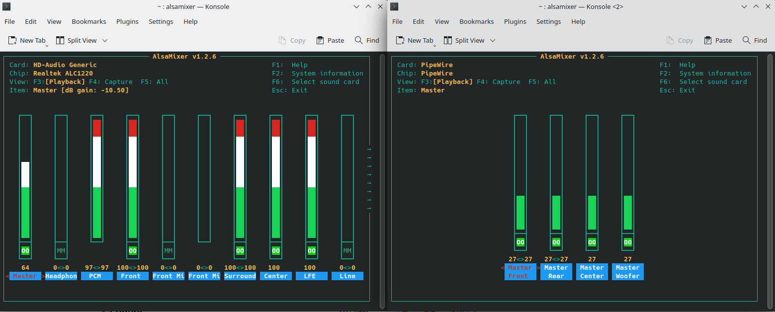Click terminal icon in left window title bar
Image resolution: width=775 pixels, height=312 pixels.
click(6, 6)
